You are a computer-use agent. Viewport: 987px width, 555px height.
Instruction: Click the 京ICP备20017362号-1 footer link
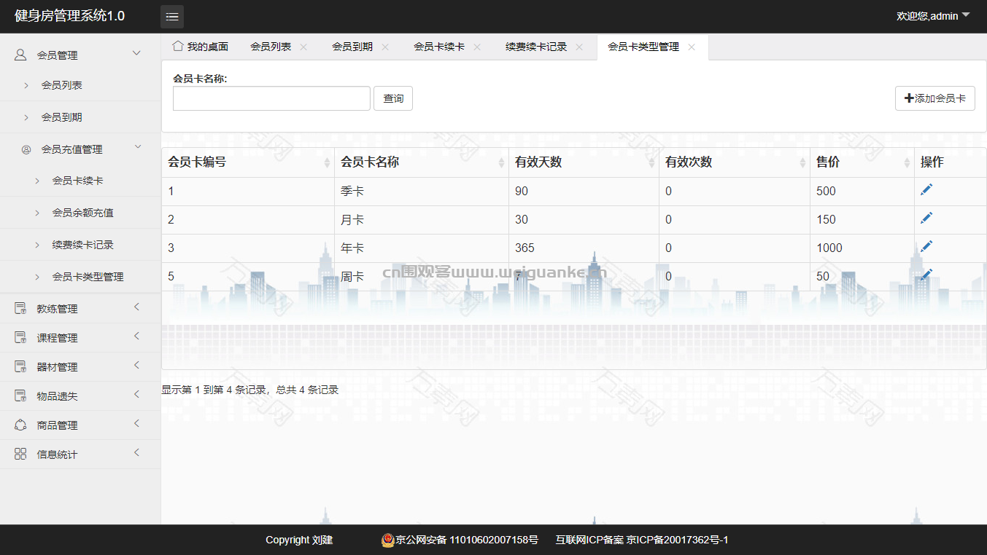pos(677,540)
